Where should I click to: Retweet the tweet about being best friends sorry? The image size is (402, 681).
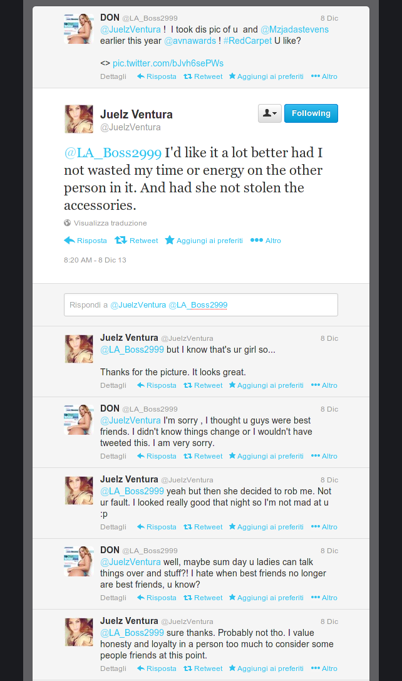point(203,456)
